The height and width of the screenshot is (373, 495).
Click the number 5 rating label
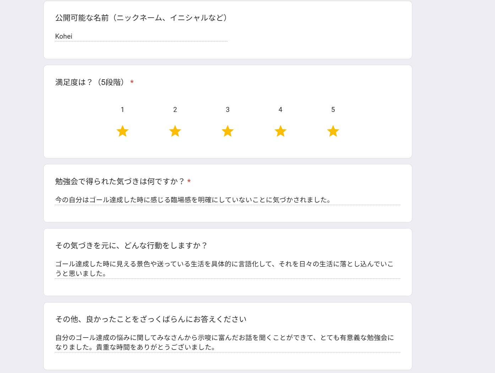(x=333, y=110)
